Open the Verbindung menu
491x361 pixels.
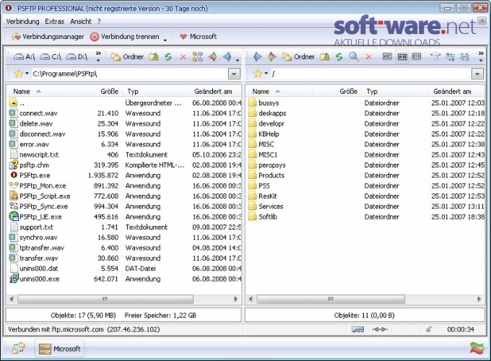[x=22, y=22]
